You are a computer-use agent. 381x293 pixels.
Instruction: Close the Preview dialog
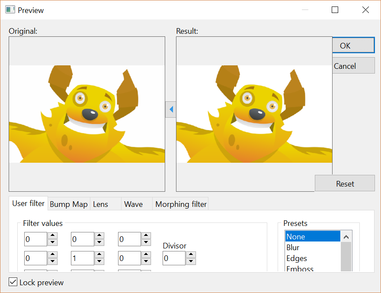tap(365, 10)
